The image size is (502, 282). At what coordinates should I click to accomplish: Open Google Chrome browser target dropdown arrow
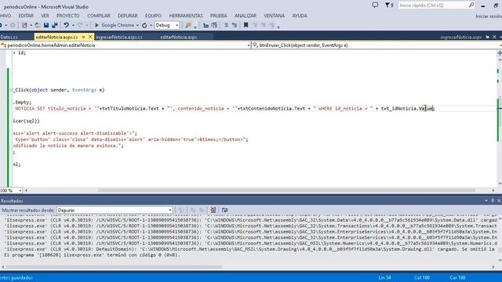[138, 25]
